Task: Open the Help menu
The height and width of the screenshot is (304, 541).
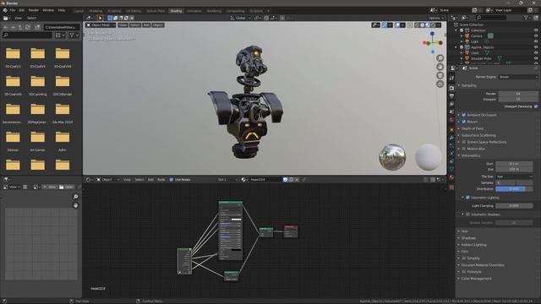Action: (62, 10)
